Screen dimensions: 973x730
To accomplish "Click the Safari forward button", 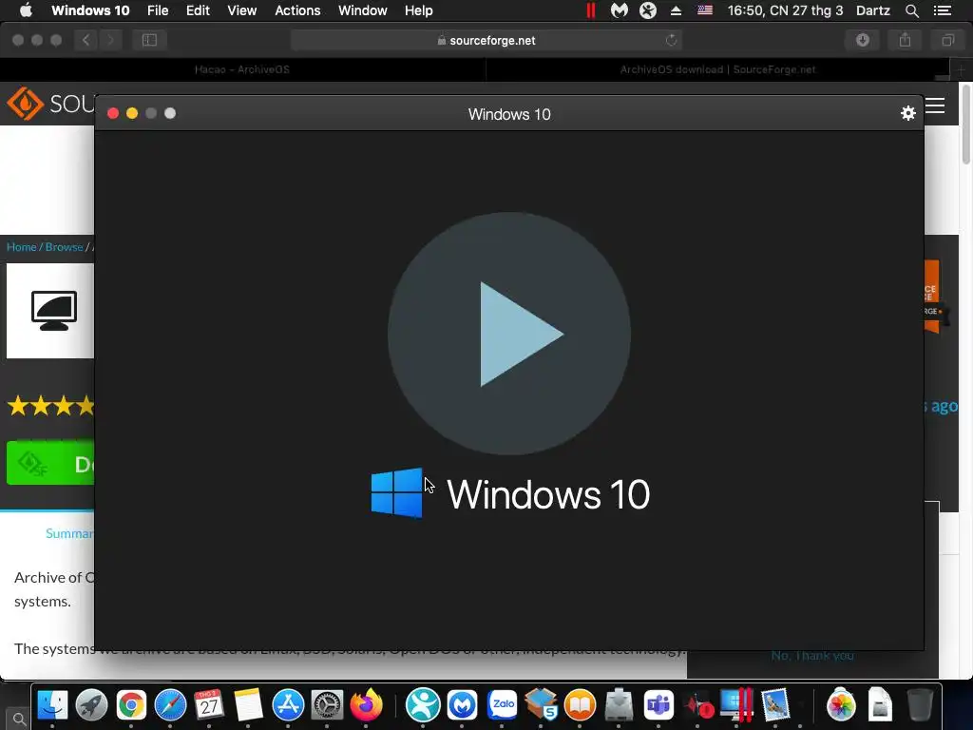I will tap(110, 40).
